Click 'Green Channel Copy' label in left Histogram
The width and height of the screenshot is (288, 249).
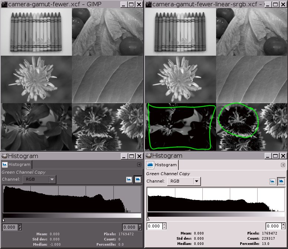click(x=23, y=172)
